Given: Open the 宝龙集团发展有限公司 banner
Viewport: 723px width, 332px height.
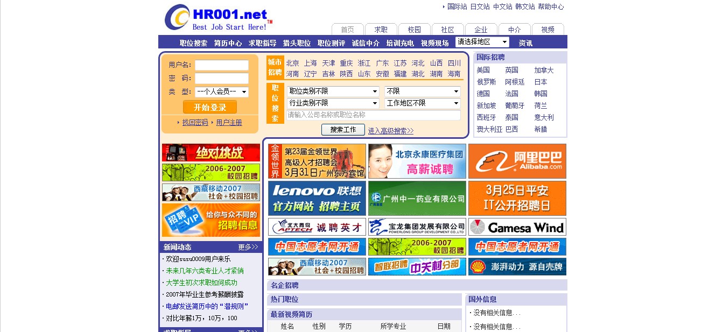Looking at the screenshot, I should [417, 227].
